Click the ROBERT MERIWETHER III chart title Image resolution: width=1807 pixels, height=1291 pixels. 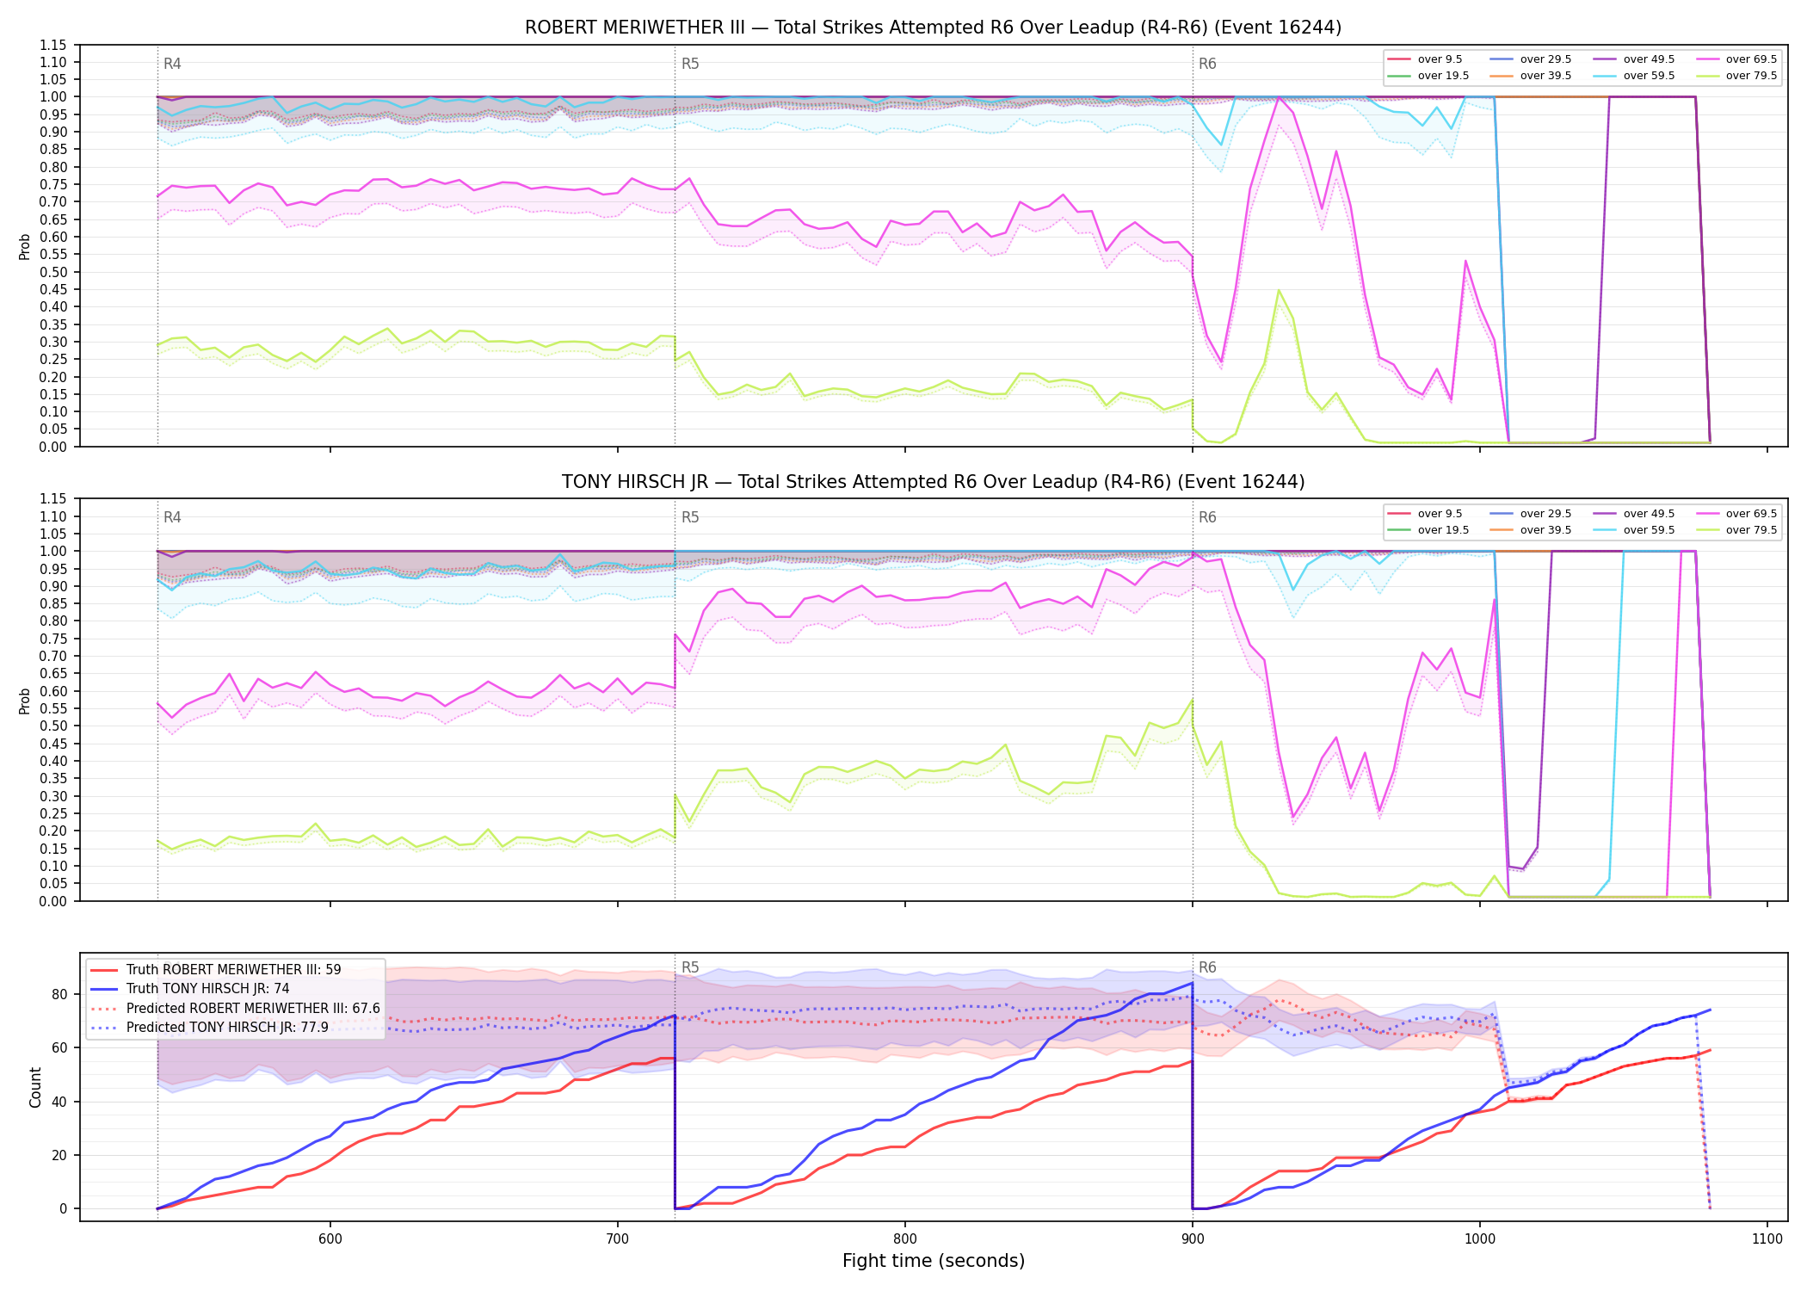933,28
